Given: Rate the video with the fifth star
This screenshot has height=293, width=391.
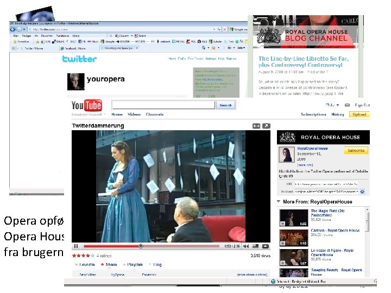Looking at the screenshot, I should point(92,256).
